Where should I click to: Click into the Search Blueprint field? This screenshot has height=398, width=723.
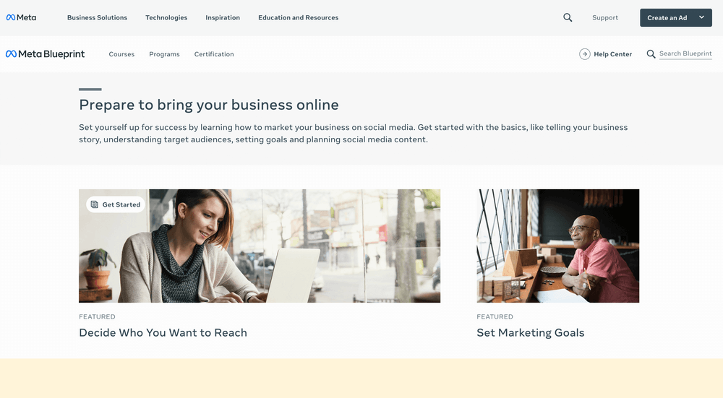click(685, 54)
